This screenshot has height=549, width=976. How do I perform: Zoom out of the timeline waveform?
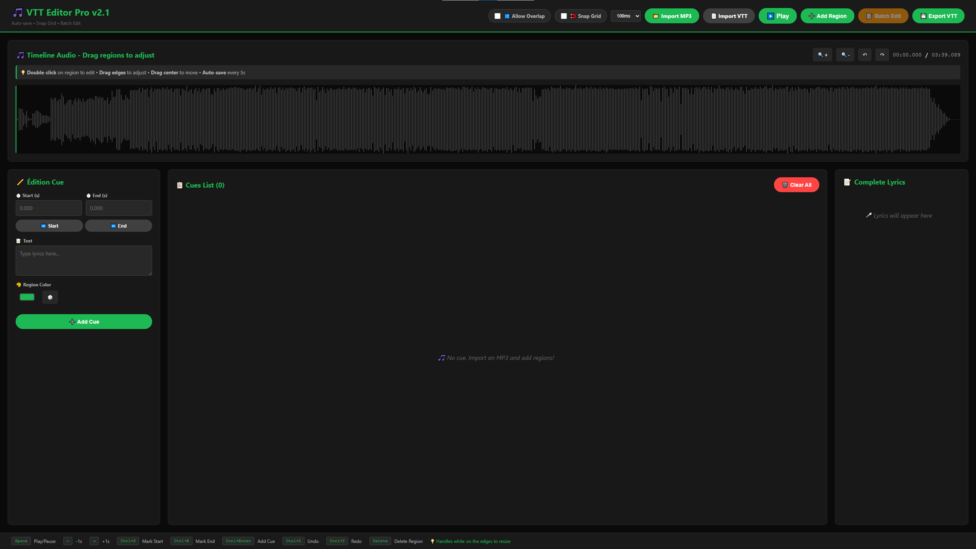pyautogui.click(x=845, y=55)
